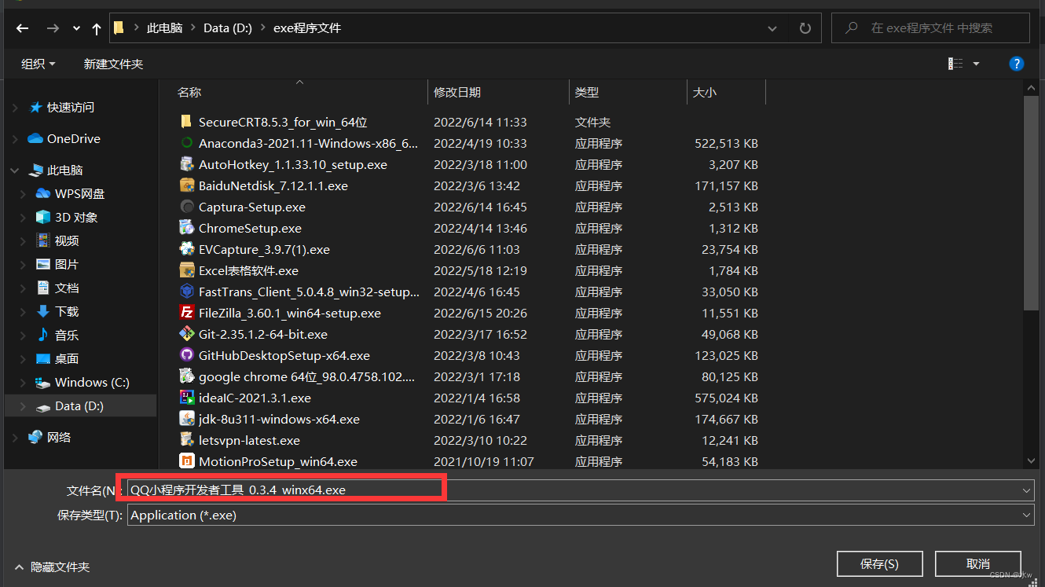
Task: Click 此电脑 in the address path
Action: pos(164,28)
